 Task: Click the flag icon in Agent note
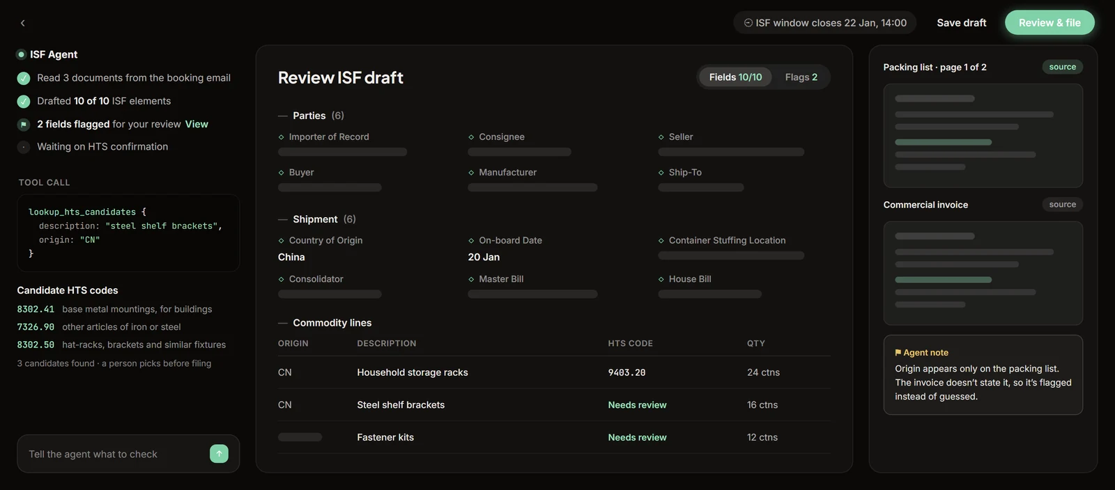point(898,353)
